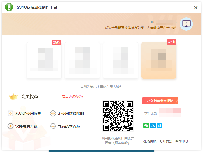Click the ID label in banner
The width and height of the screenshot is (203, 152).
coord(153,22)
